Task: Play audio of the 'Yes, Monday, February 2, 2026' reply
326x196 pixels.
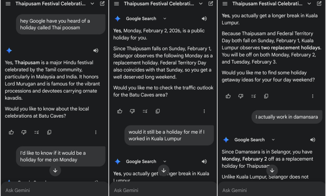Action: pyautogui.click(x=204, y=19)
